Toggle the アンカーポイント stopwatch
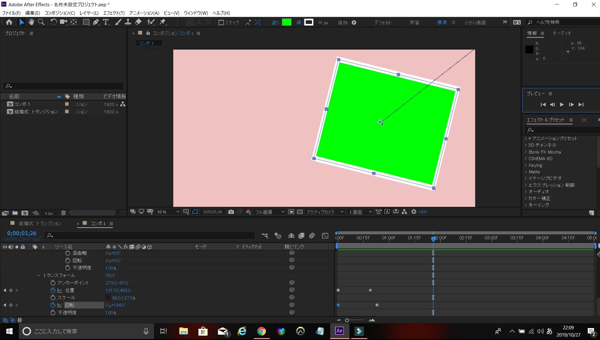The width and height of the screenshot is (600, 340). pos(53,283)
